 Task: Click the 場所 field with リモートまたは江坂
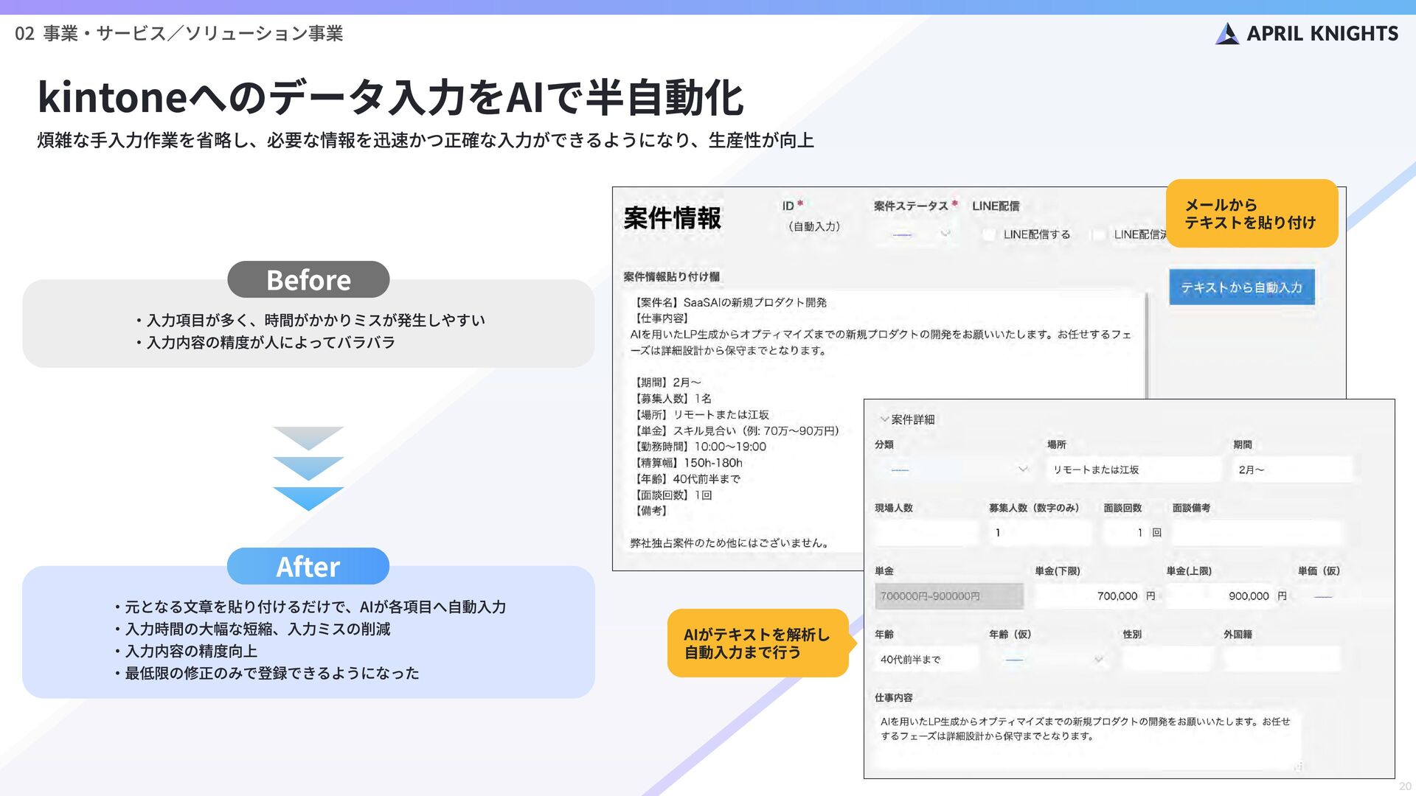tap(1134, 469)
